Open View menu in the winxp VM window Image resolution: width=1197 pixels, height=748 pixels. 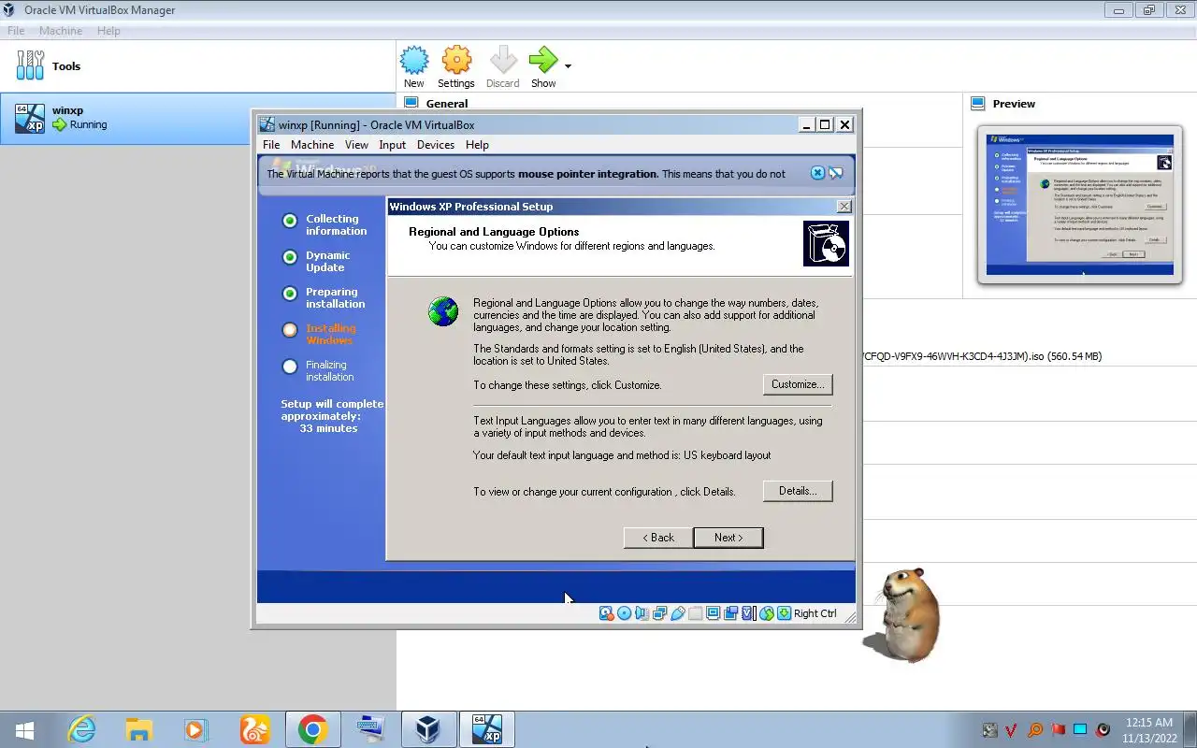click(x=356, y=145)
